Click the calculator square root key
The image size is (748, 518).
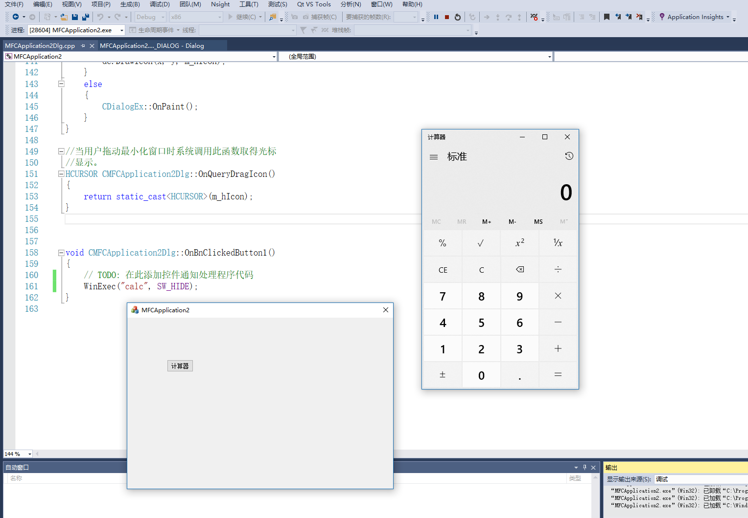point(481,243)
